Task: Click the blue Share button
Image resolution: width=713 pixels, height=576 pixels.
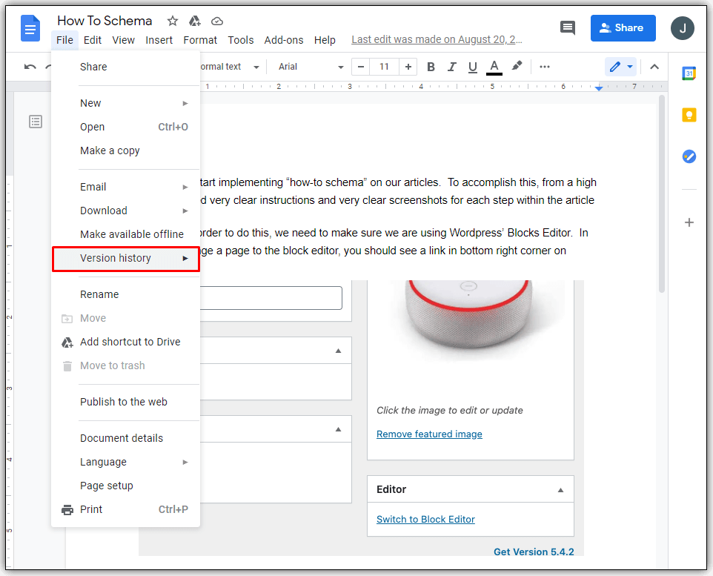Action: [x=623, y=28]
